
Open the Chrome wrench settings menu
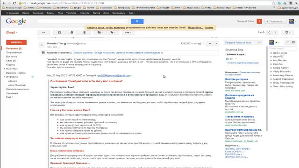[296, 3]
